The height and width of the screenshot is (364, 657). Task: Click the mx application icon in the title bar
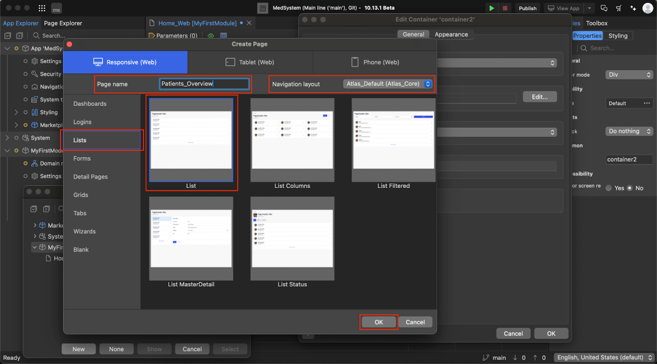(x=56, y=8)
